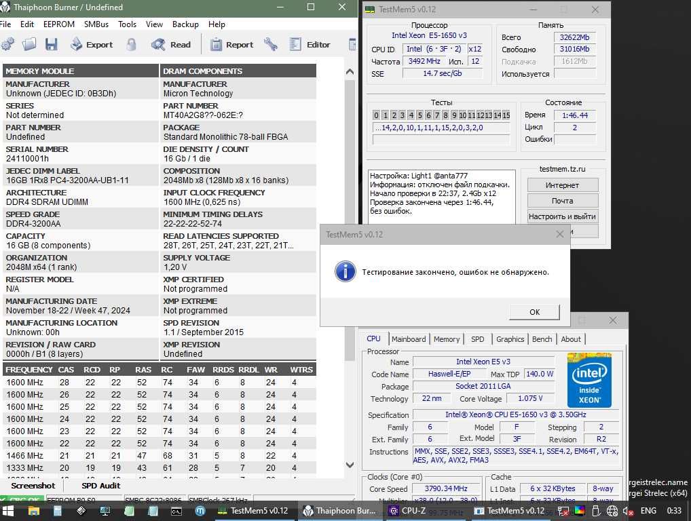Click the Export toolbar button
691x521 pixels.
click(92, 45)
